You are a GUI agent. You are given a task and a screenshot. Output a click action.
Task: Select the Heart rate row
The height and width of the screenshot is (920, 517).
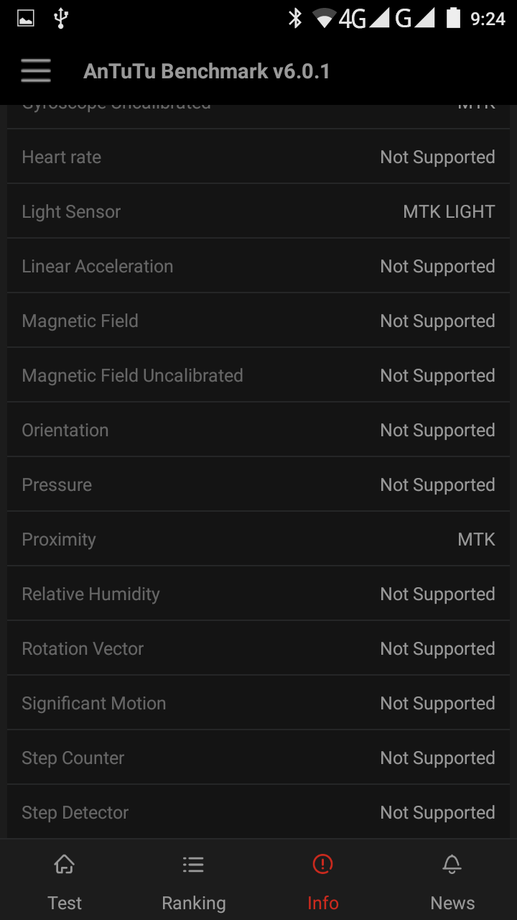(x=258, y=157)
